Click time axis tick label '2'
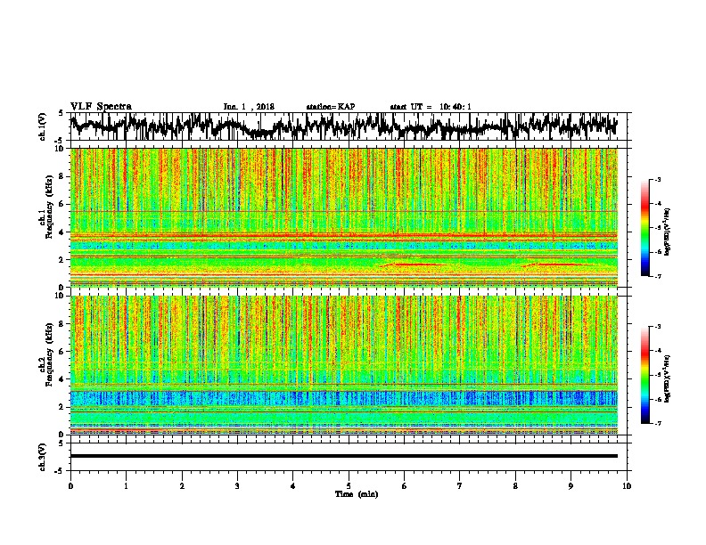The image size is (706, 545). pyautogui.click(x=182, y=486)
